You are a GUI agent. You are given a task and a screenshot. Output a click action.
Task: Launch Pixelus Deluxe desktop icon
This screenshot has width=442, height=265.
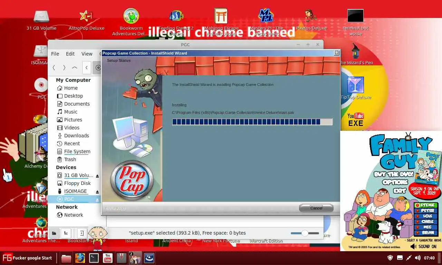pyautogui.click(x=311, y=20)
